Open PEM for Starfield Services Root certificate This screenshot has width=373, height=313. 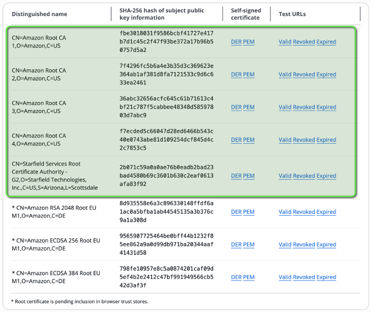250,176
